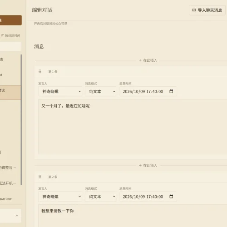
Task: Click the sort icon beside 按创建时间
Action: tap(2, 35)
